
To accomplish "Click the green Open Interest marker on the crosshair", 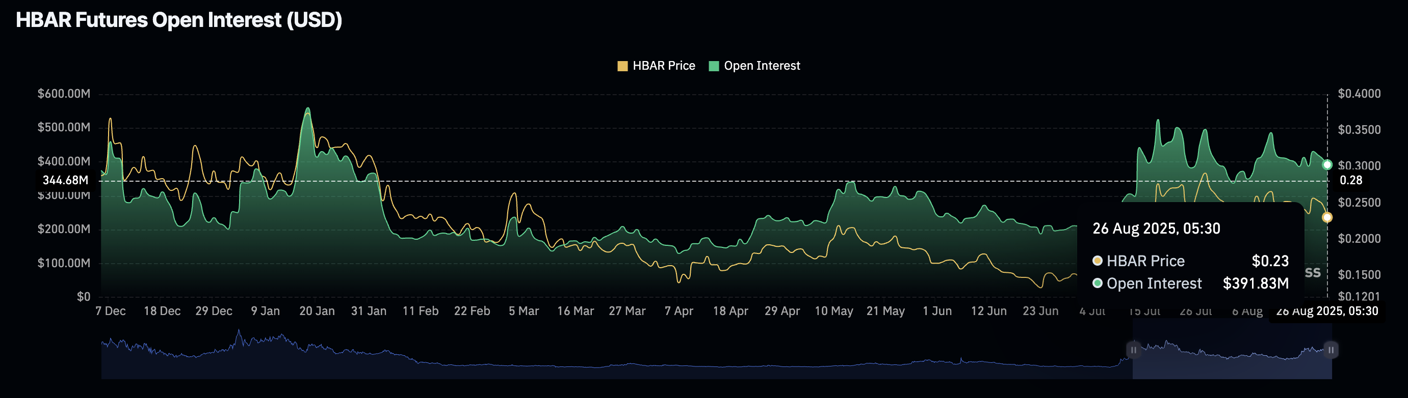I will point(1326,165).
